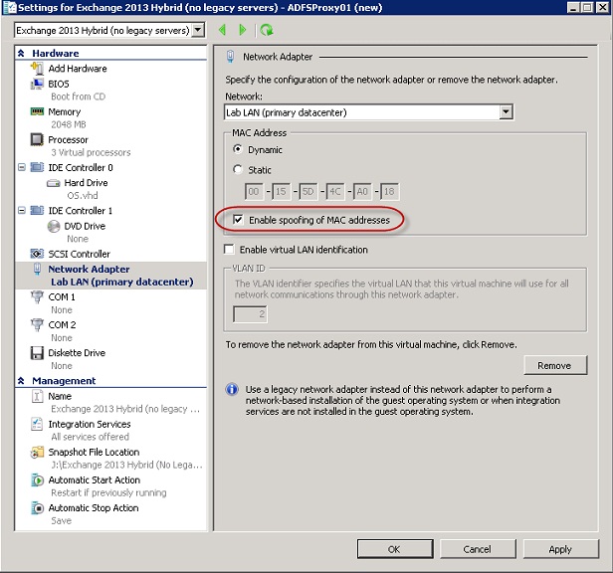613x573 pixels.
Task: Click the Integration Services icon
Action: pos(37,424)
